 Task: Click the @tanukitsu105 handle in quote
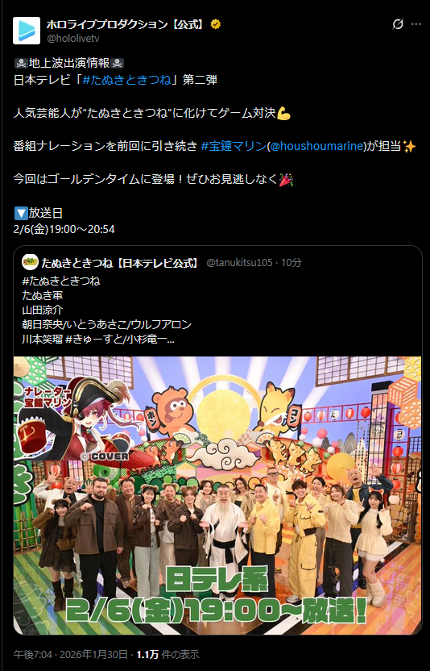coord(239,263)
